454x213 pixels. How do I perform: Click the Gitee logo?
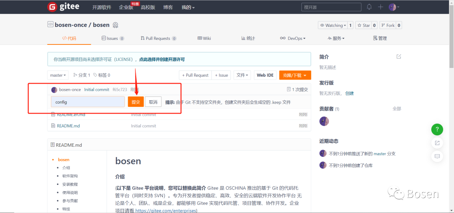63,7
